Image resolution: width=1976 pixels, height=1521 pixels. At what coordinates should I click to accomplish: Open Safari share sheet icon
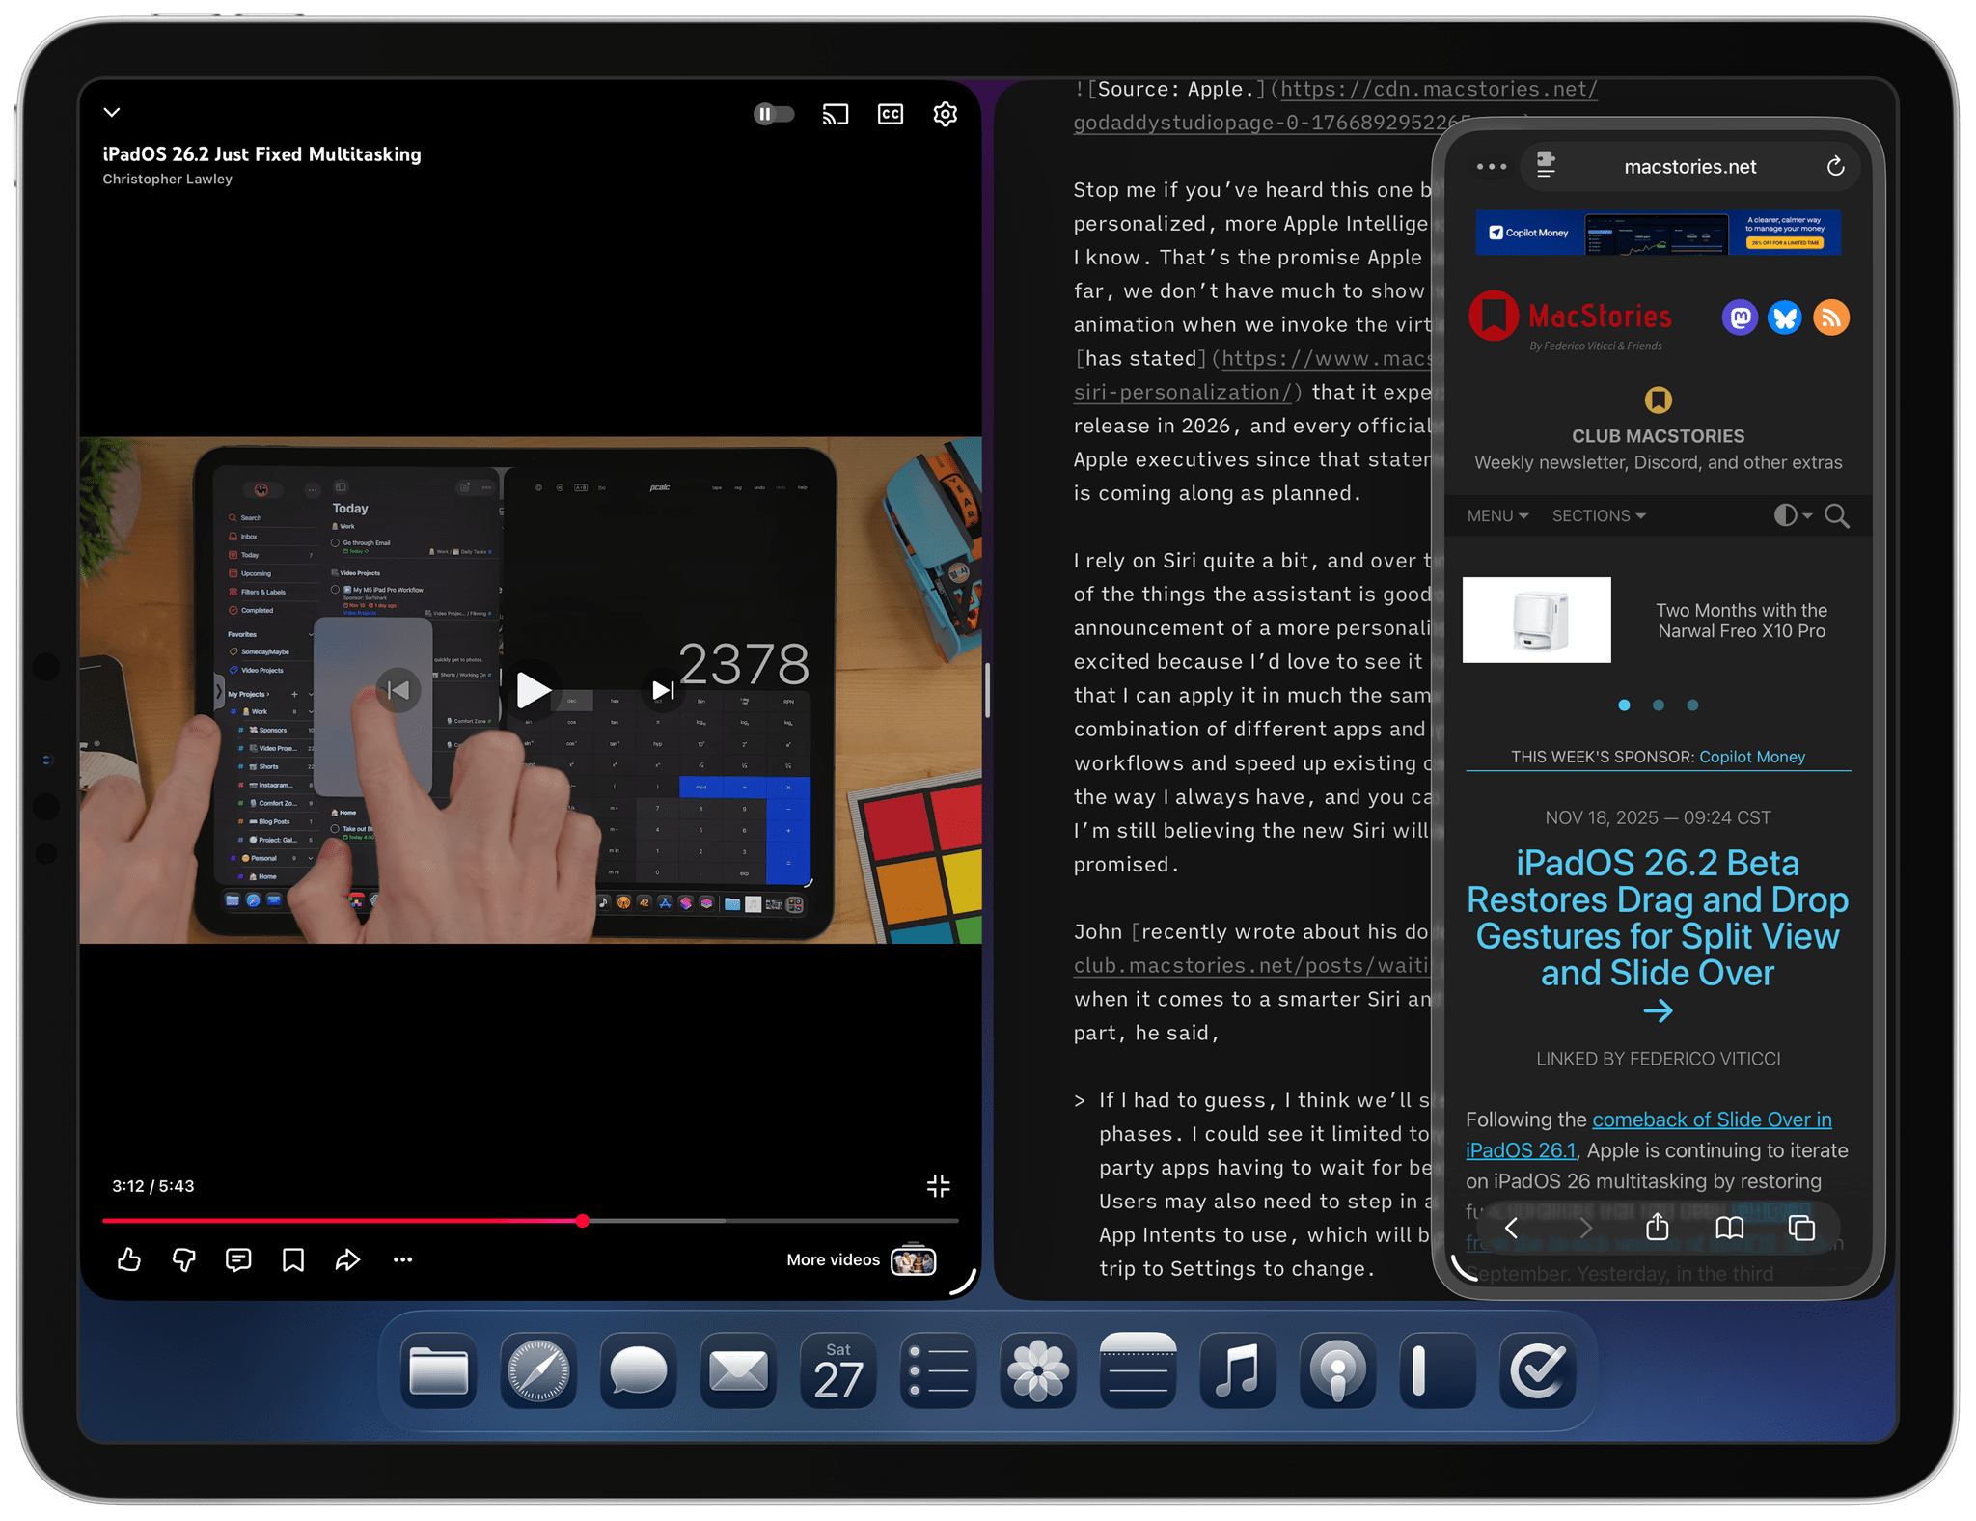coord(1657,1227)
